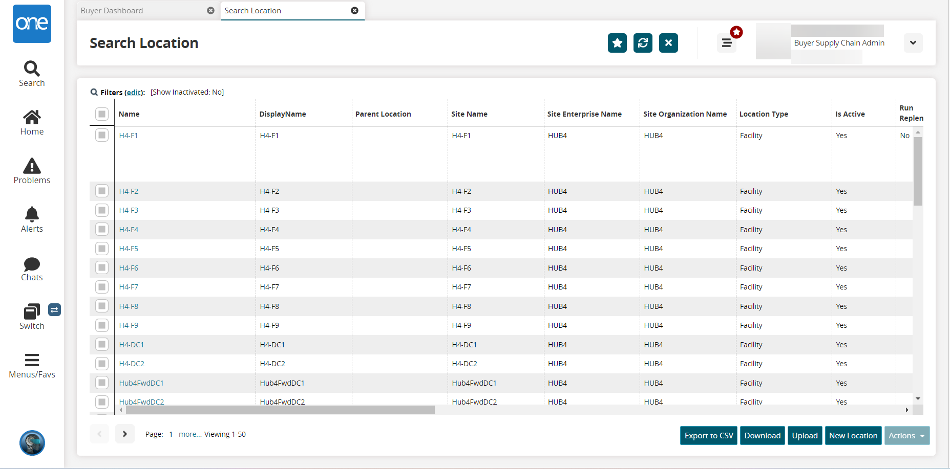
Task: Create a New Location
Action: [x=853, y=436]
